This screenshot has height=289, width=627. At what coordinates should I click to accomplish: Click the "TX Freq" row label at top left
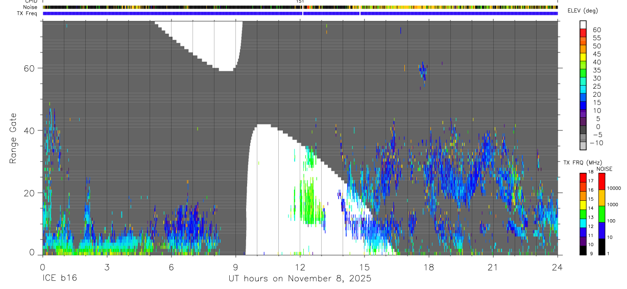pyautogui.click(x=28, y=13)
